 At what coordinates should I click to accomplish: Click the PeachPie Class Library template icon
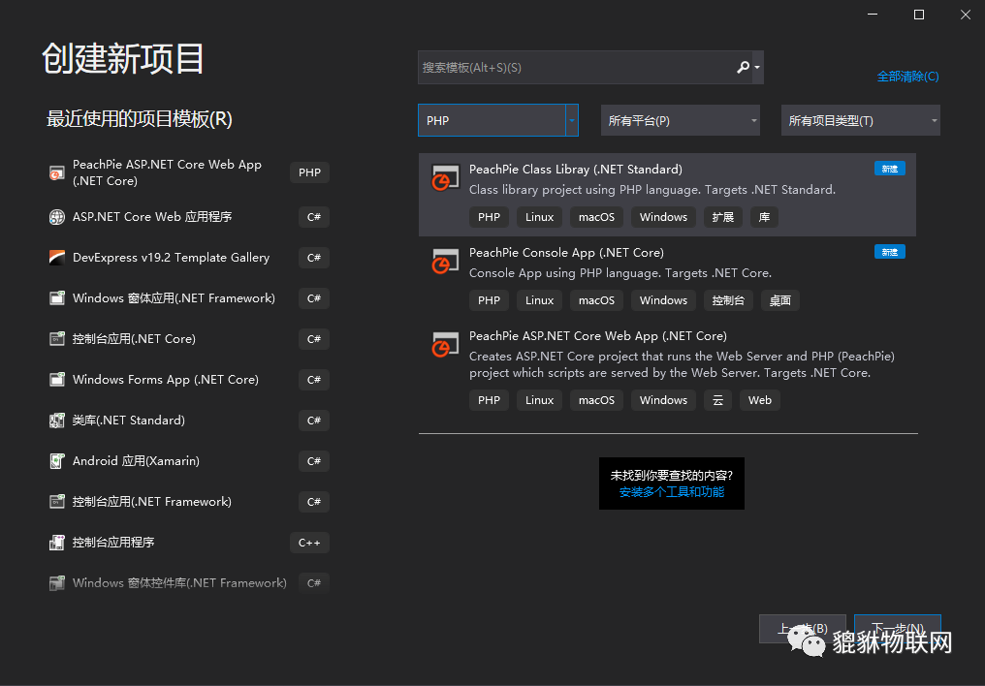pos(445,177)
